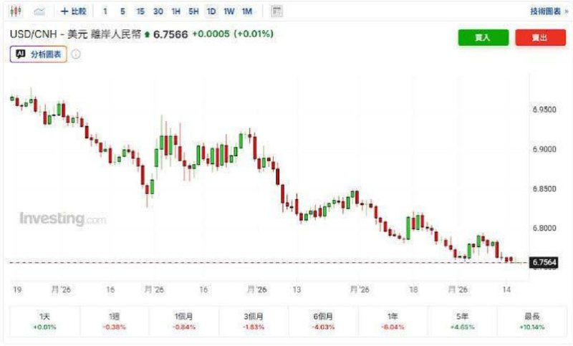
Task: Click the plus Compare (比較) button
Action: (x=74, y=11)
